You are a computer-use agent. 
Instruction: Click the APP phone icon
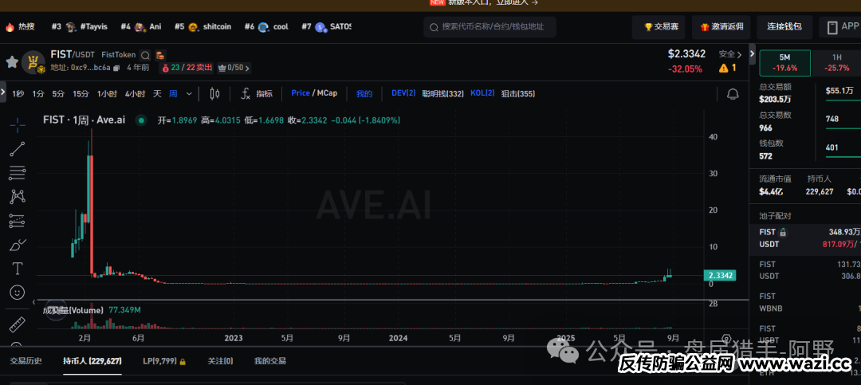[832, 27]
